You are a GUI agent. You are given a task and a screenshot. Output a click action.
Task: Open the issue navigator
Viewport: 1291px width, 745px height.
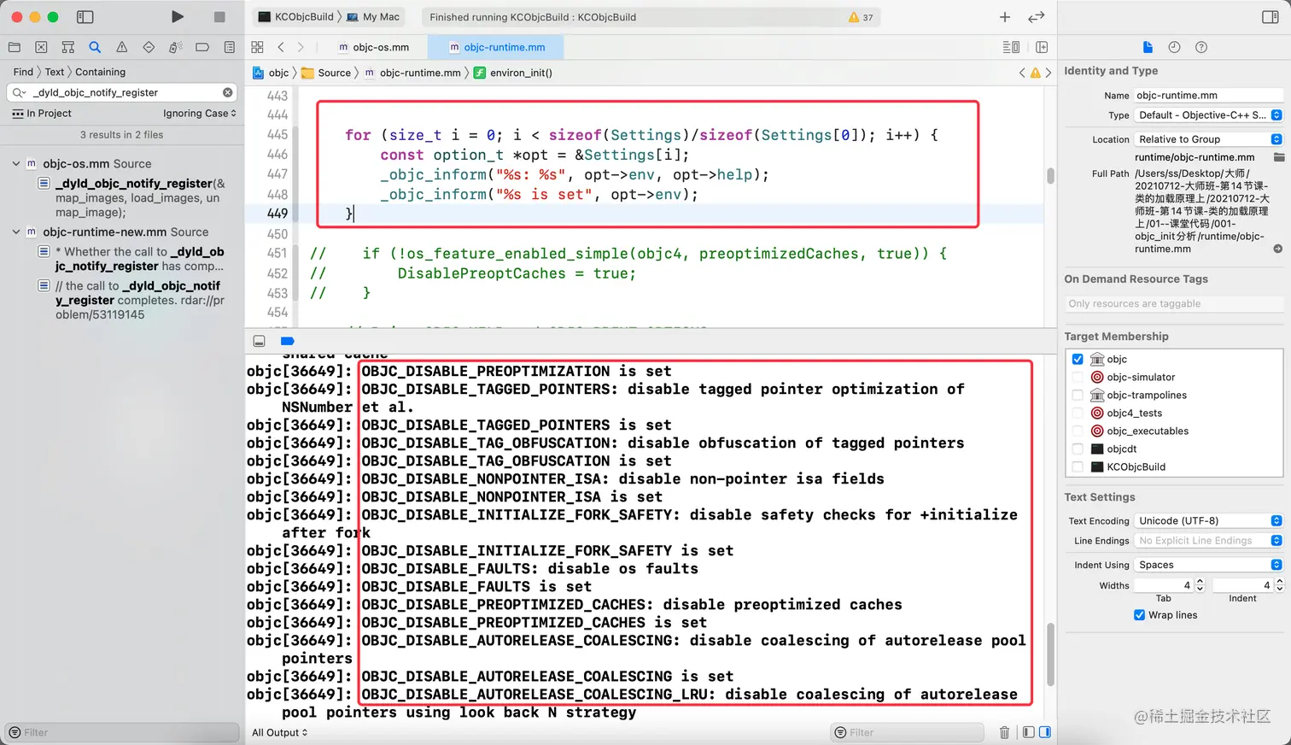[x=122, y=48]
